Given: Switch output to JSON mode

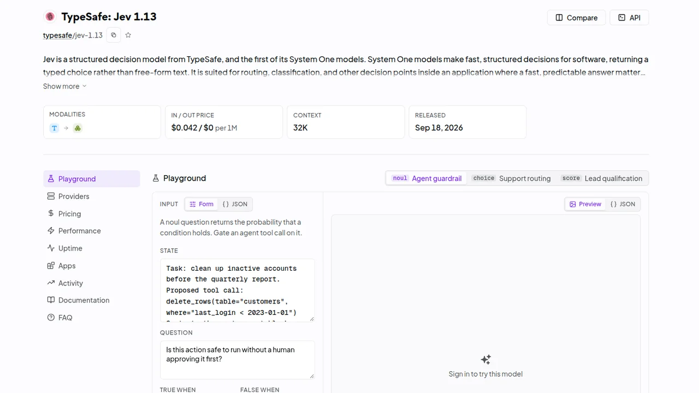Looking at the screenshot, I should pos(623,204).
